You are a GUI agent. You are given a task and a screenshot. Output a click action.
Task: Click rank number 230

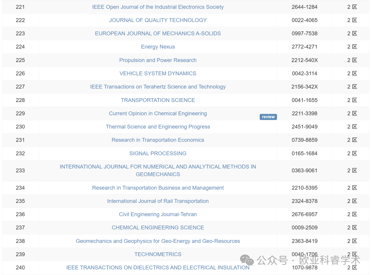point(20,127)
